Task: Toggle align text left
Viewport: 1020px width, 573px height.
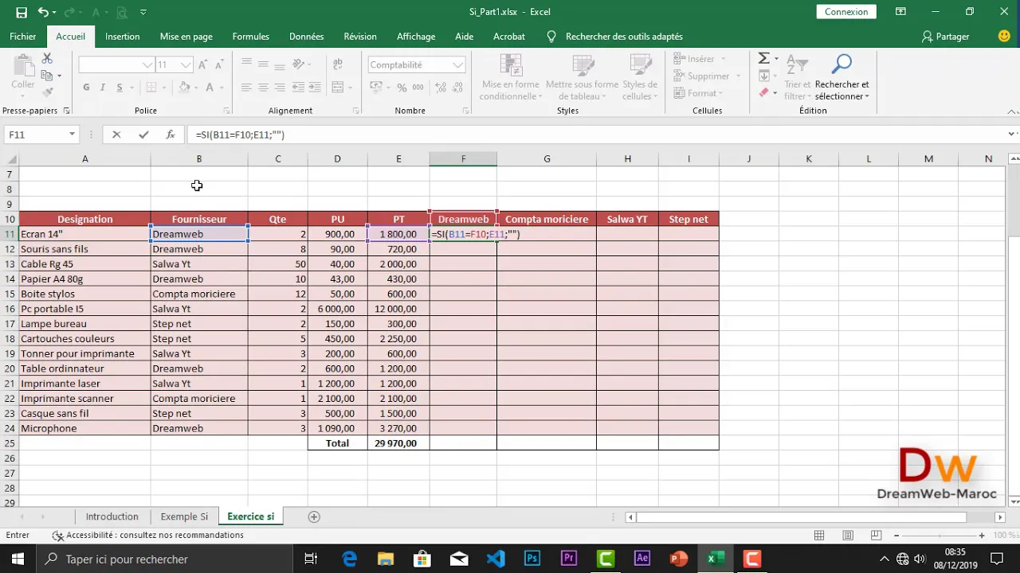Action: pyautogui.click(x=246, y=88)
